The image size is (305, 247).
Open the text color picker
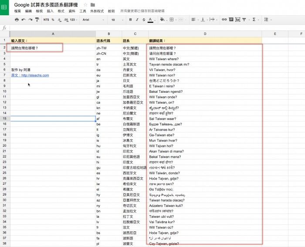(x=150, y=20)
